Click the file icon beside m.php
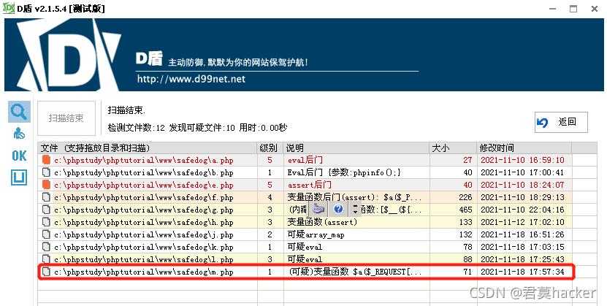Viewport: 607px width, 306px height. (x=47, y=272)
